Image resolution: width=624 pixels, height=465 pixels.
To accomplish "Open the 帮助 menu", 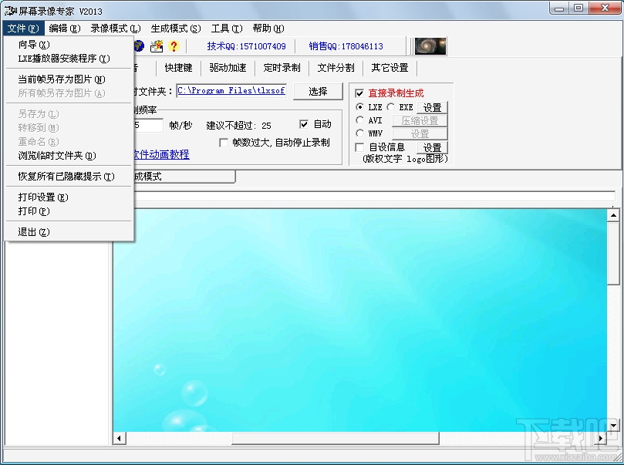I will pyautogui.click(x=266, y=28).
